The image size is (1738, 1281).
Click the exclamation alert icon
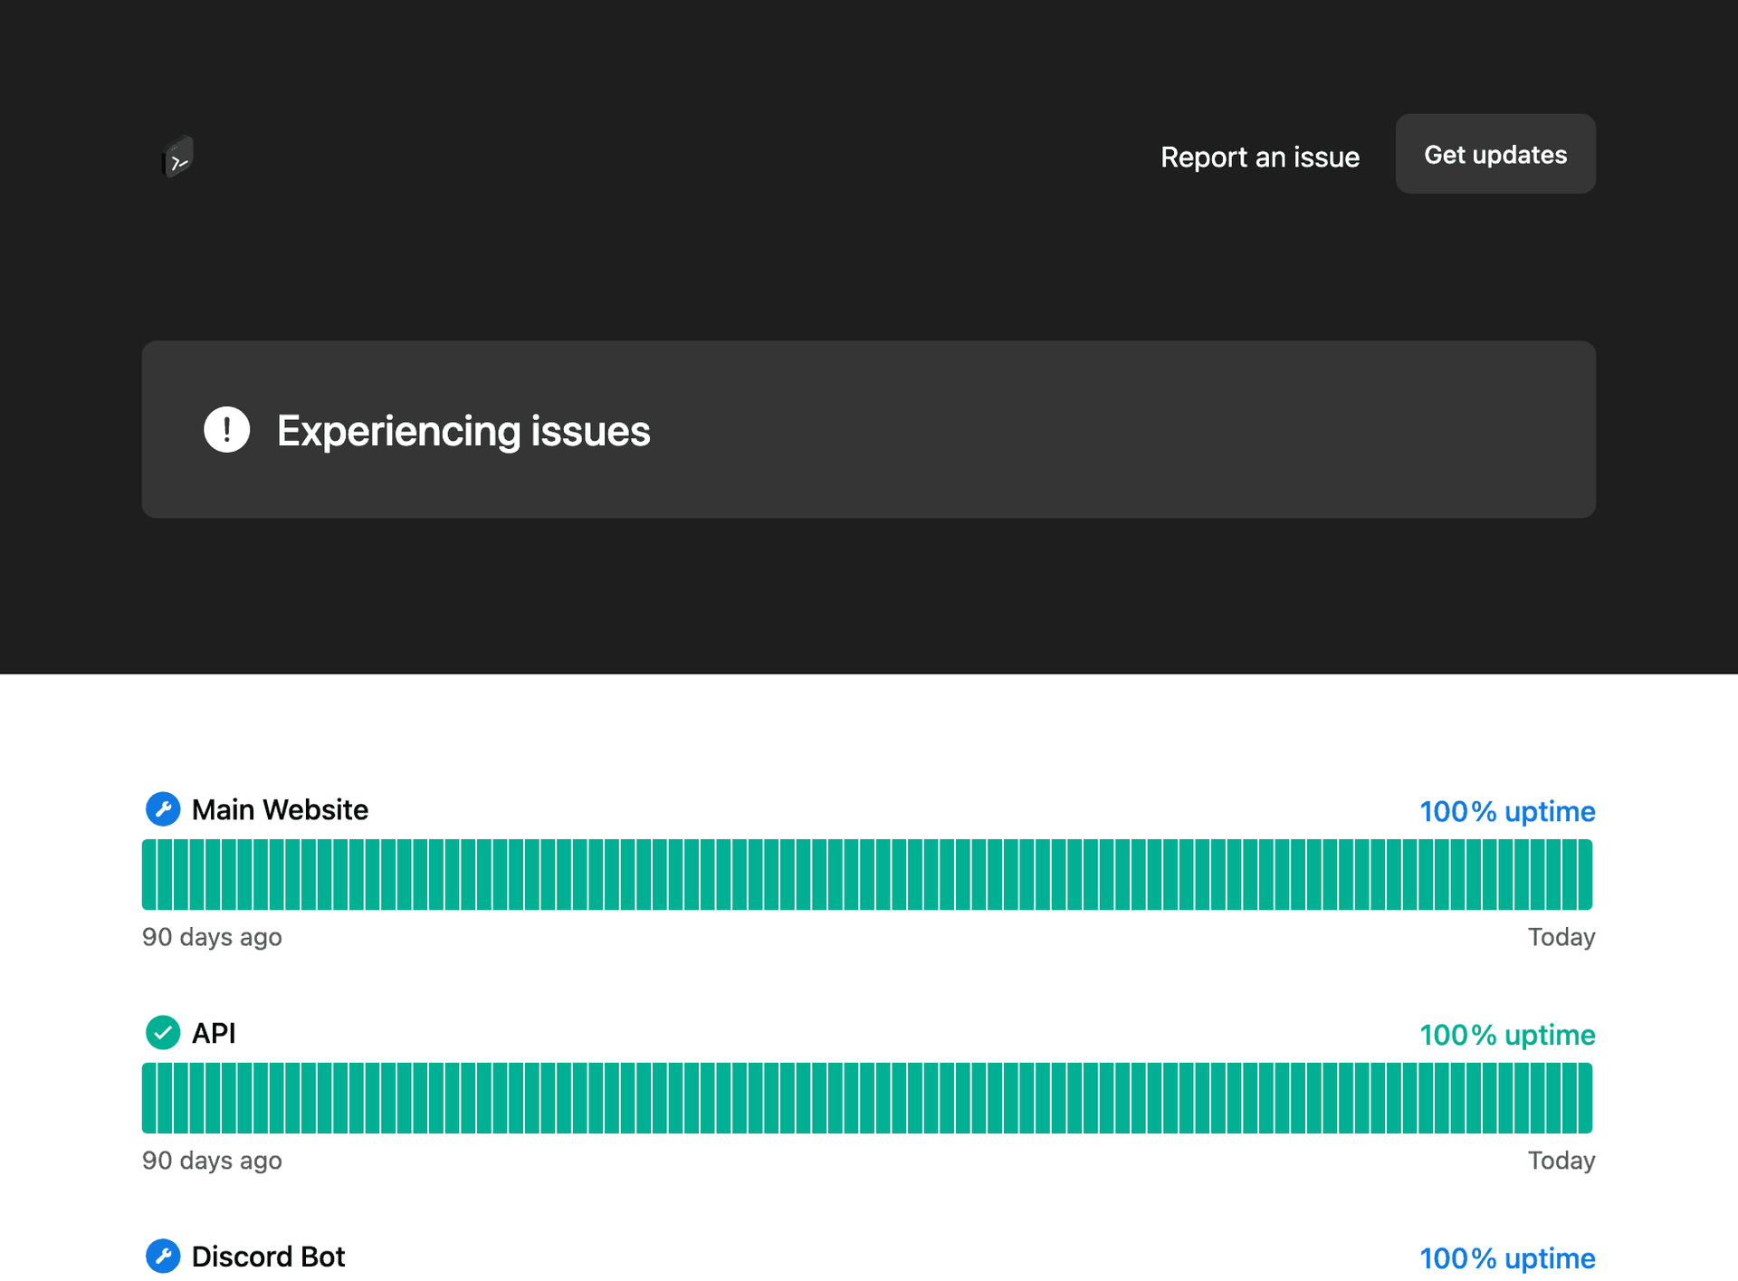226,429
